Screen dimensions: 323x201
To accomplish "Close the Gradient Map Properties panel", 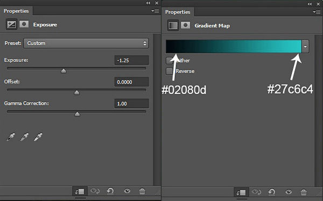I will tap(318, 4).
